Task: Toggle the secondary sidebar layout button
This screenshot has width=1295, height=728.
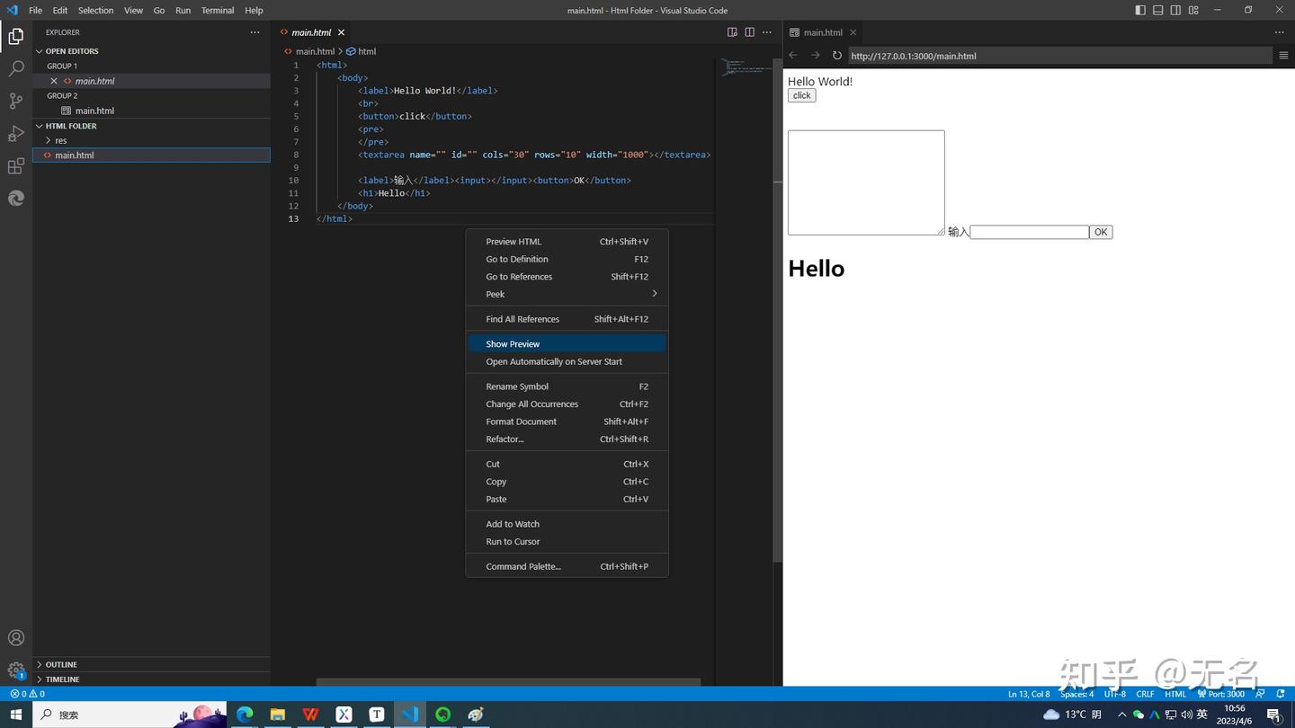Action: coord(1175,11)
